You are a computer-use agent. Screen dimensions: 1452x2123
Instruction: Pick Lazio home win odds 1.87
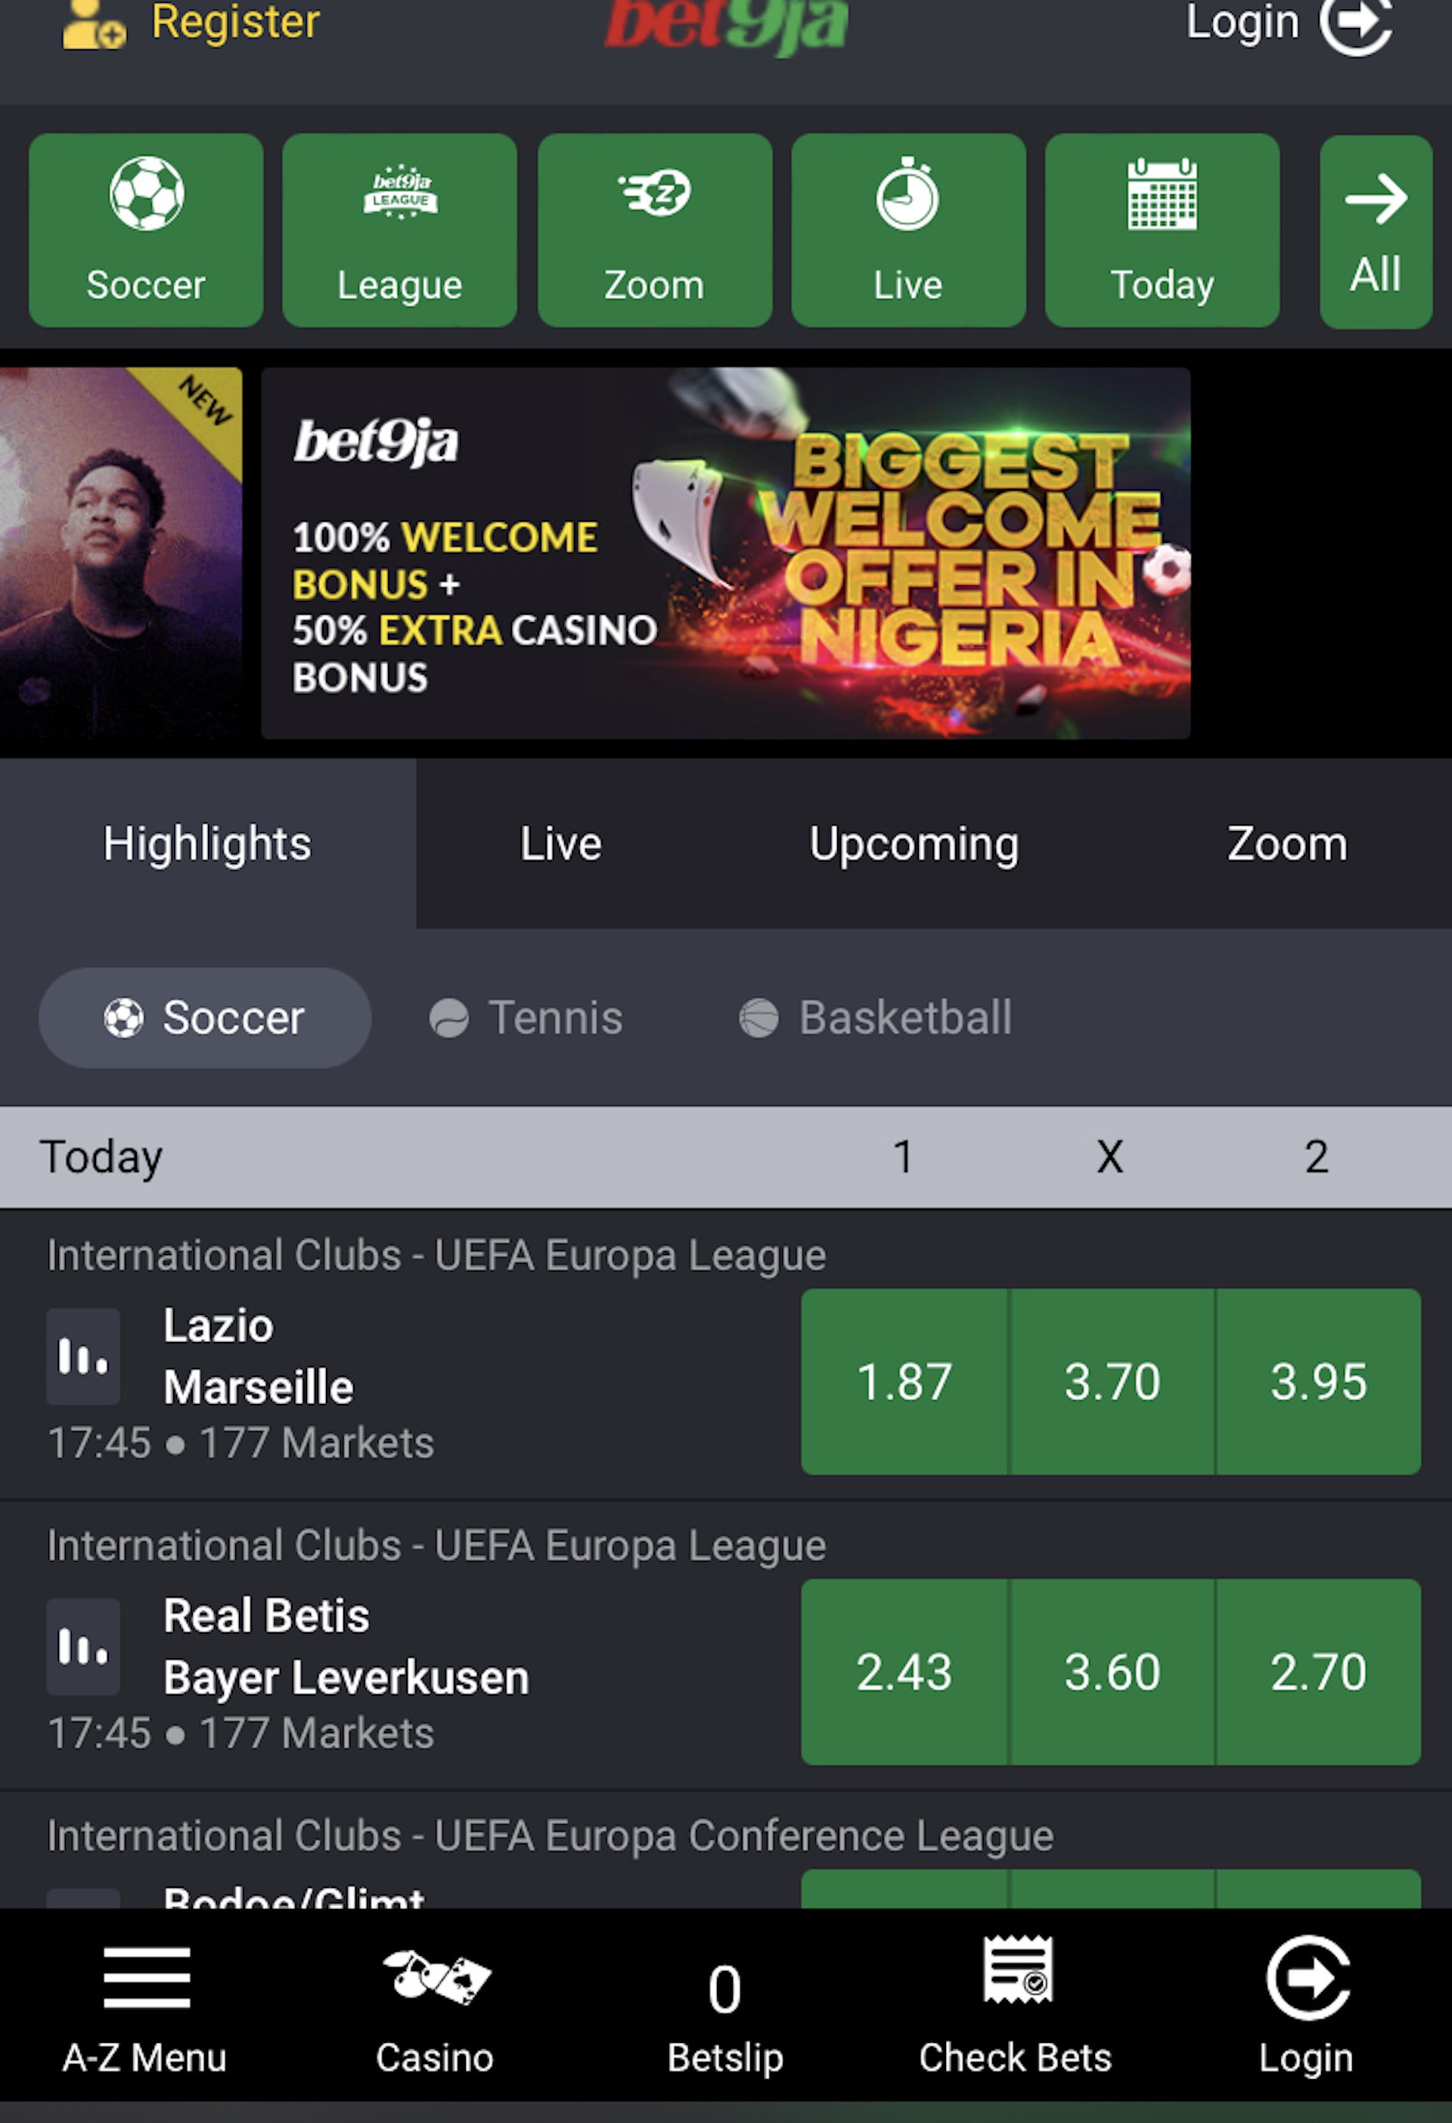904,1381
